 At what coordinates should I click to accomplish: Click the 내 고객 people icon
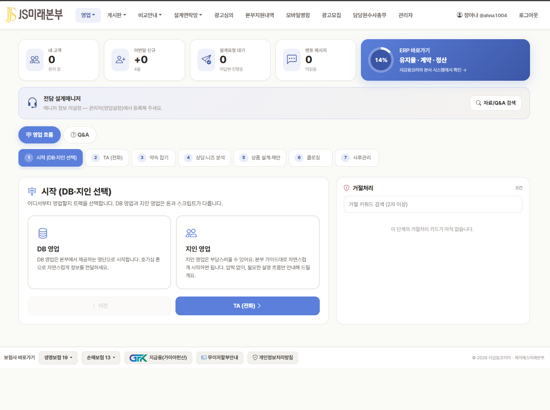click(35, 60)
